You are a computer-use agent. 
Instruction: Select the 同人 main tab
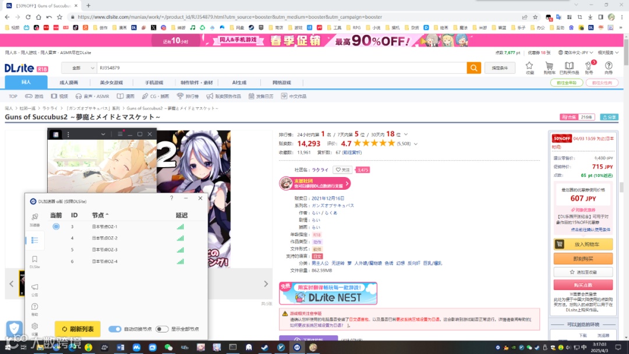26,82
